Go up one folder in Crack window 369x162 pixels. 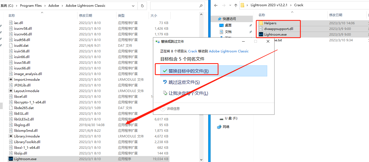pyautogui.click(x=236, y=5)
